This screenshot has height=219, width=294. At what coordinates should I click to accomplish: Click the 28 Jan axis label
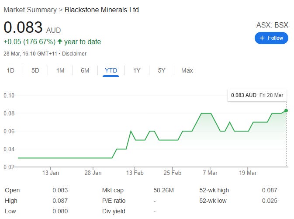click(93, 173)
